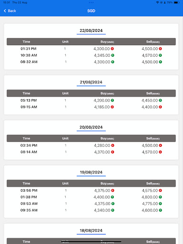Tap the 03:56 PM time entry
This screenshot has height=244, width=183.
[29, 190]
